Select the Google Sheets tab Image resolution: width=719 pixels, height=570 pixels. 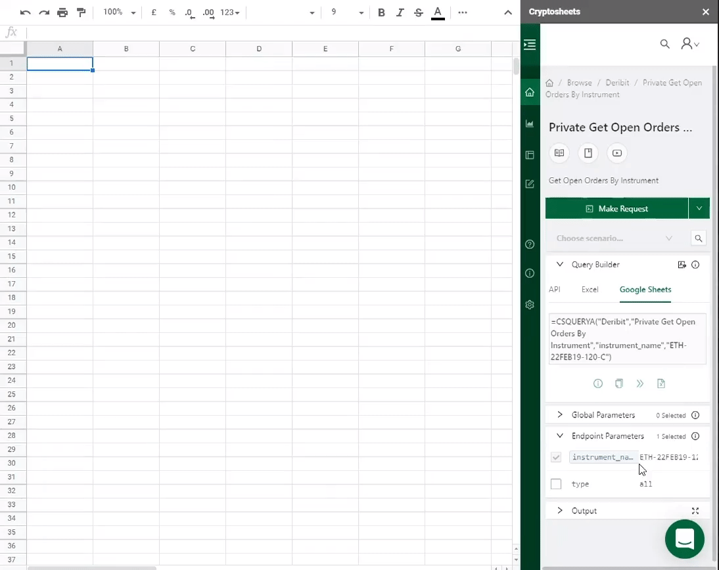(x=645, y=290)
